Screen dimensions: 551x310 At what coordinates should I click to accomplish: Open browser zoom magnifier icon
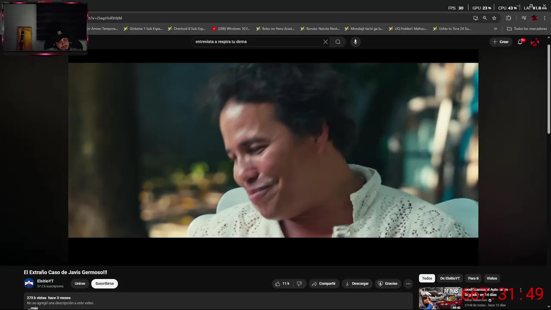pos(485,18)
